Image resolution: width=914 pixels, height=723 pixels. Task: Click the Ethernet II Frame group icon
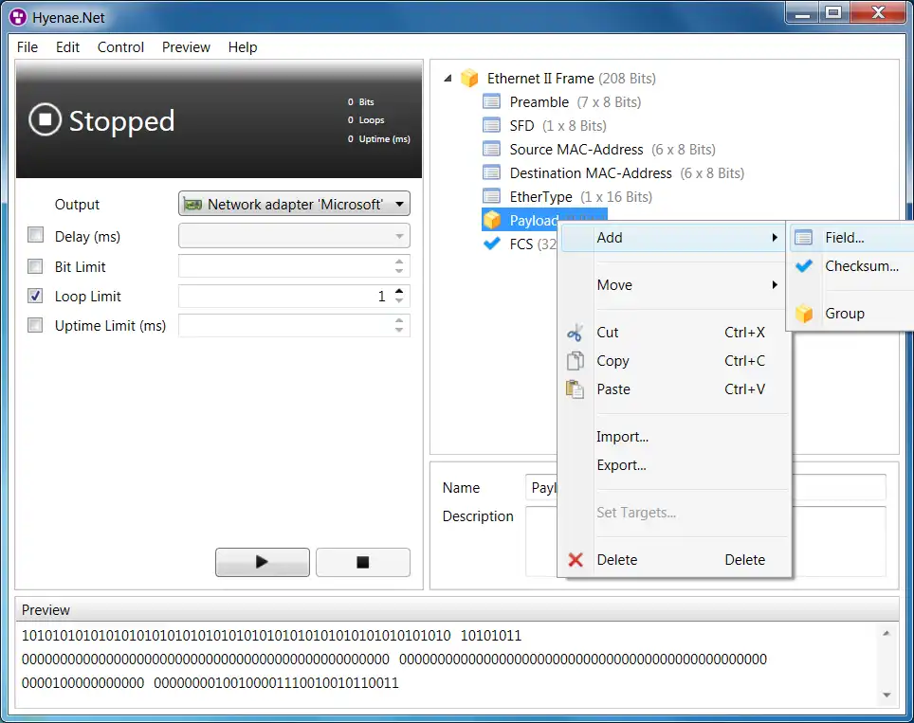coord(469,78)
